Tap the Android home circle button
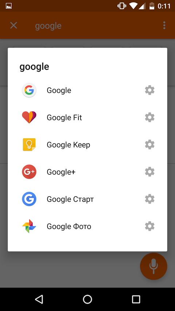 [87, 299]
